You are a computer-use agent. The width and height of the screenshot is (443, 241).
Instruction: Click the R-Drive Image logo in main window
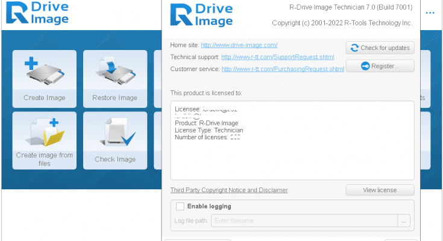pos(37,13)
